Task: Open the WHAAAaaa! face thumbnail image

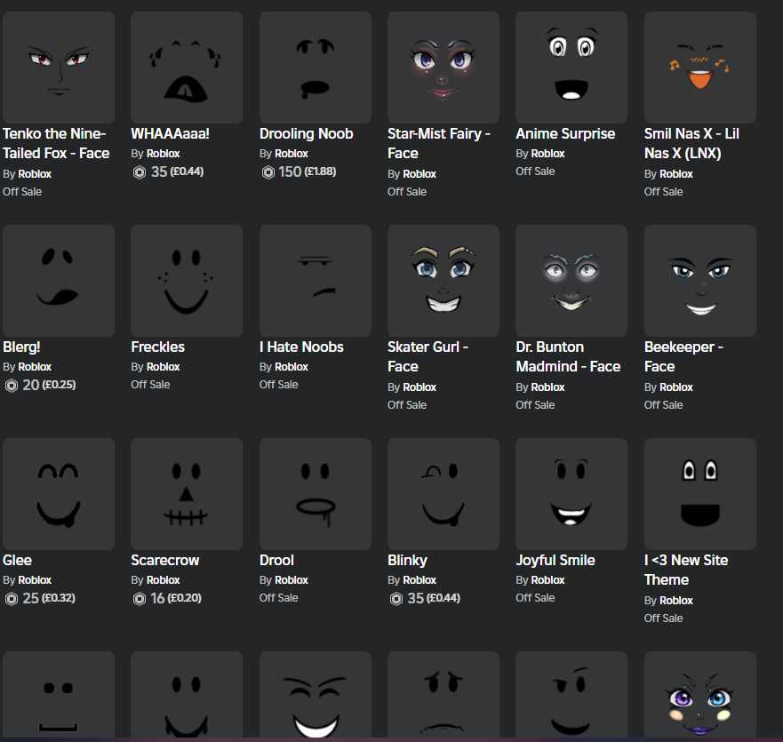Action: [x=187, y=68]
